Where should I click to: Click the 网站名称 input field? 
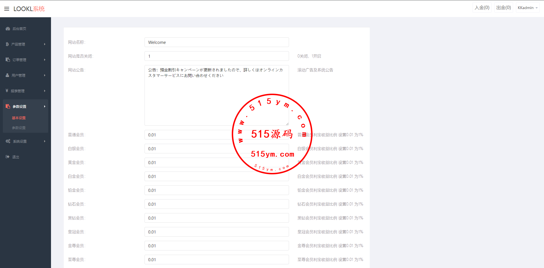click(216, 42)
